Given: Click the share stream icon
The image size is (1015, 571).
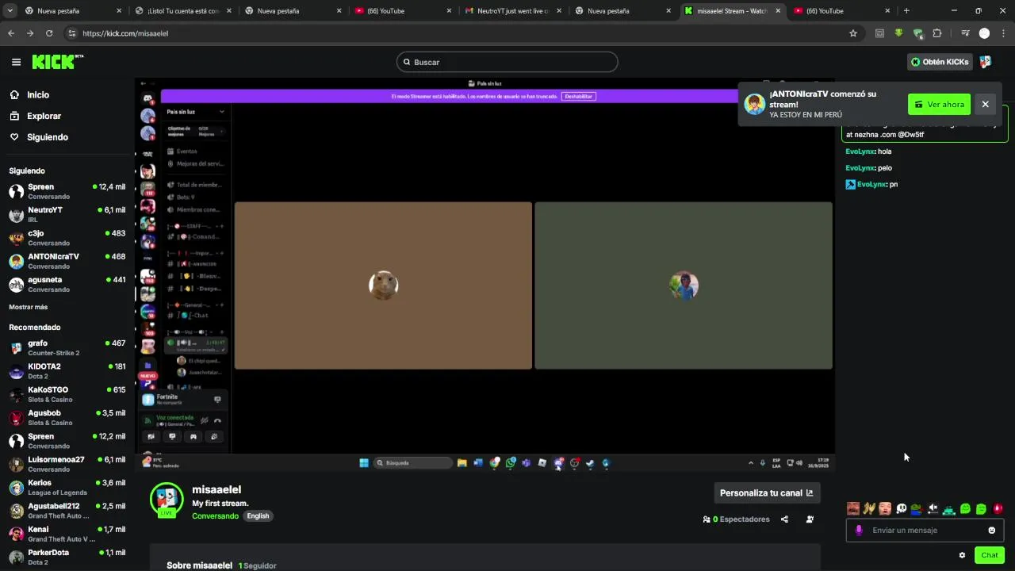Looking at the screenshot, I should pyautogui.click(x=784, y=519).
